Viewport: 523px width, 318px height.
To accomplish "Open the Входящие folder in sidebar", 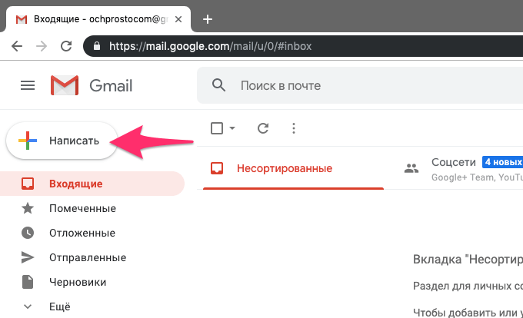I will (92, 184).
